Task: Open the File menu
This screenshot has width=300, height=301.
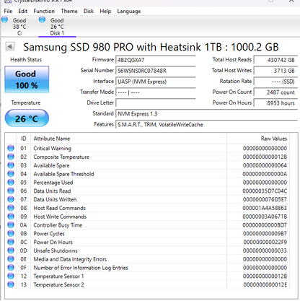Action: [x=8, y=11]
